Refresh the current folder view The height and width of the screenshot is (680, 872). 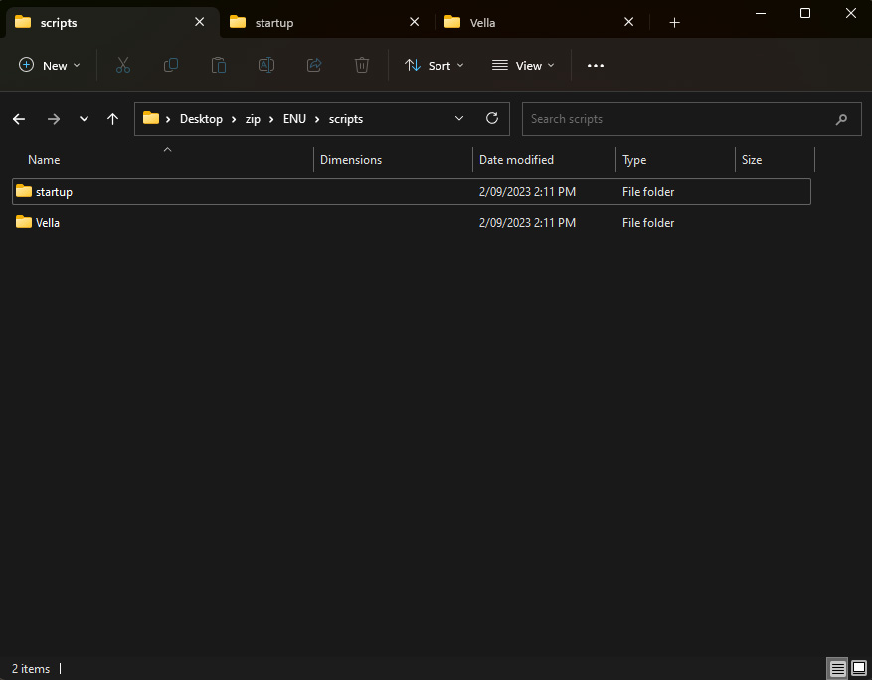point(491,118)
